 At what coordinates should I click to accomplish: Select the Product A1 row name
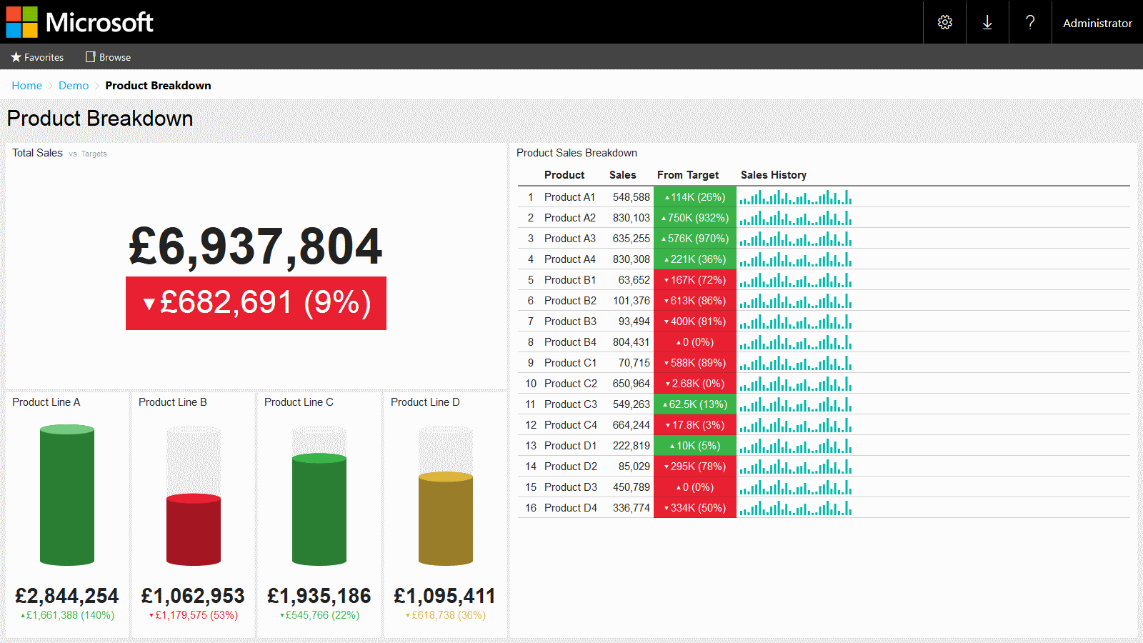click(x=569, y=197)
